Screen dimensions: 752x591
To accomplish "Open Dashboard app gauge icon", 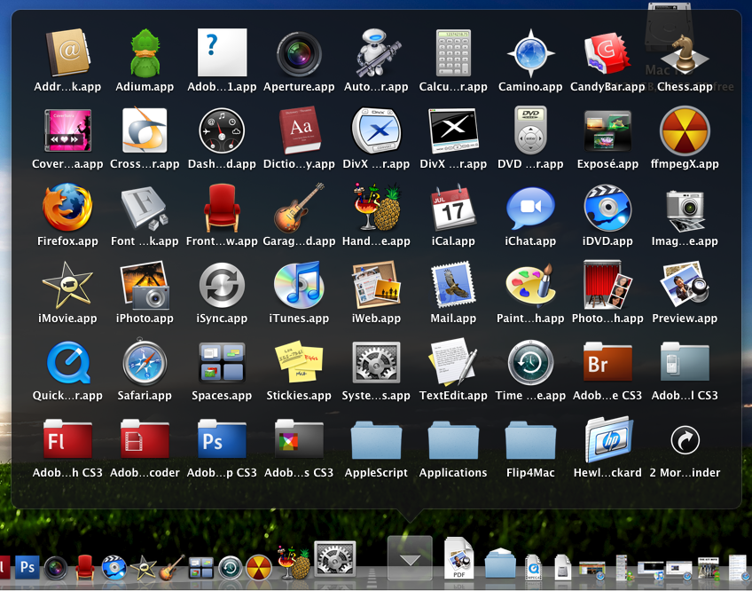I will coord(222,130).
